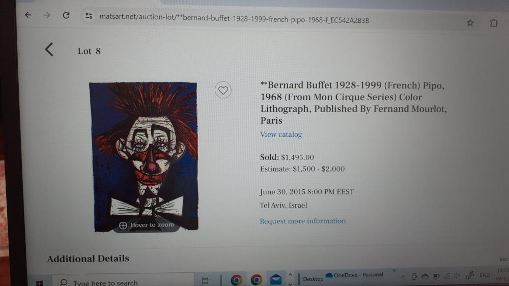Viewport: 509px width, 286px height.
Task: Open the Desktop toolbar on taskbar
Action: 313,279
